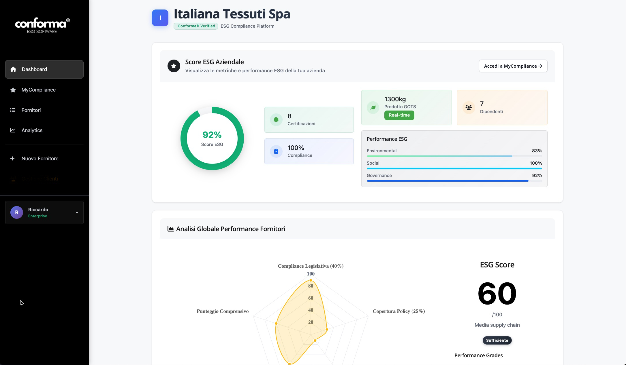626x365 pixels.
Task: Click the 8 Certificazioni card
Action: click(x=309, y=120)
